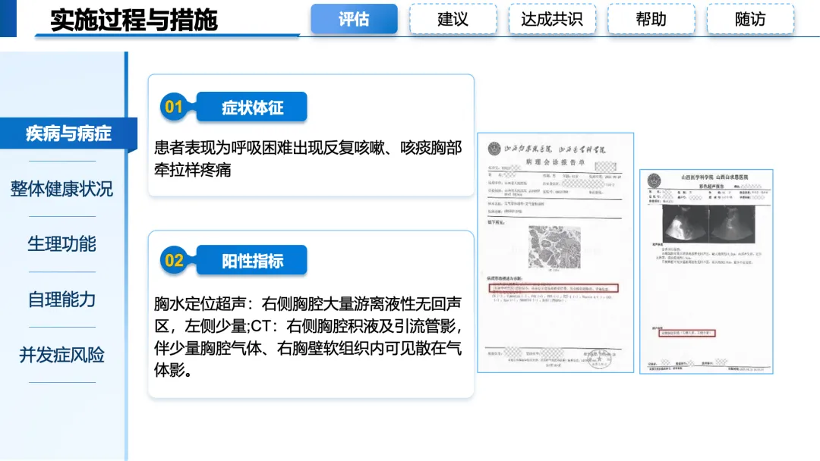Screen dimensions: 820x461
Task: Click the microscopy image in pathology report
Action: (x=554, y=246)
